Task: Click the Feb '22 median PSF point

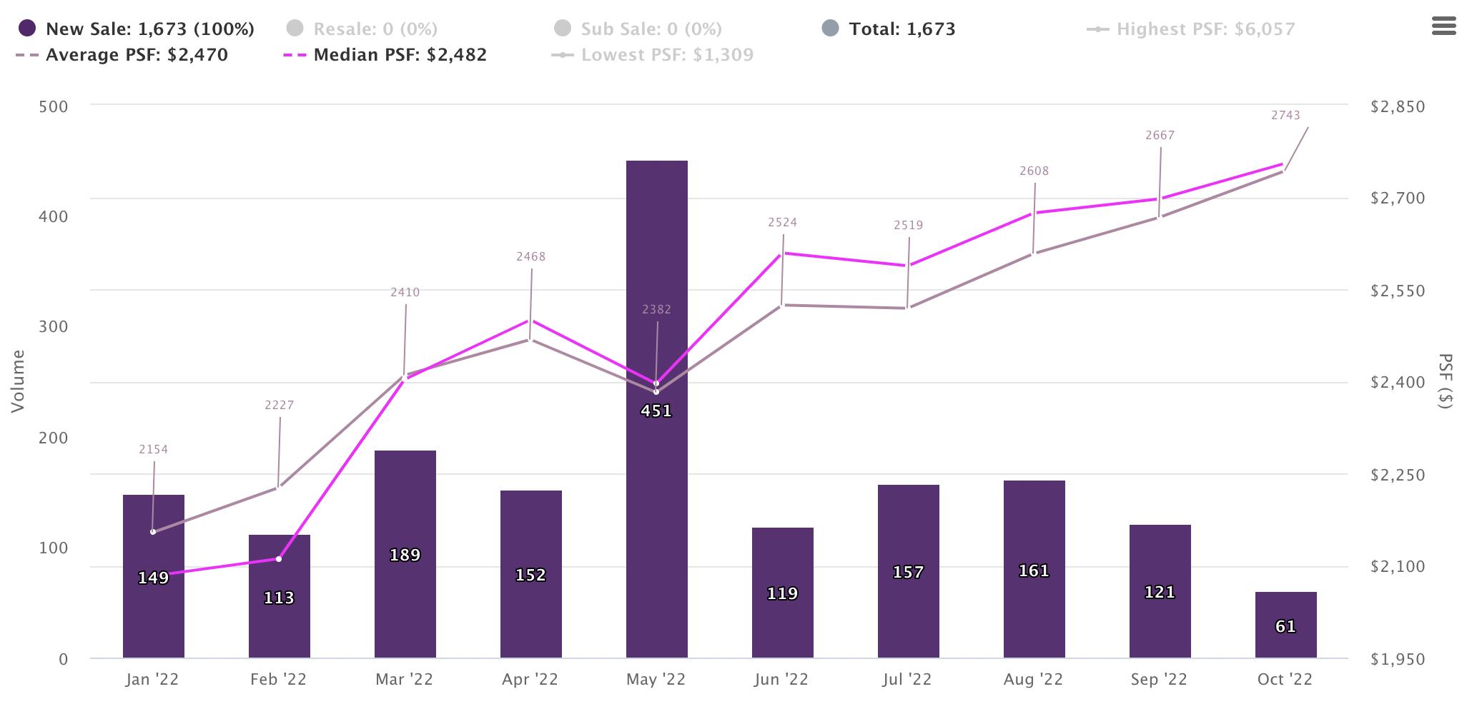Action: pos(279,559)
